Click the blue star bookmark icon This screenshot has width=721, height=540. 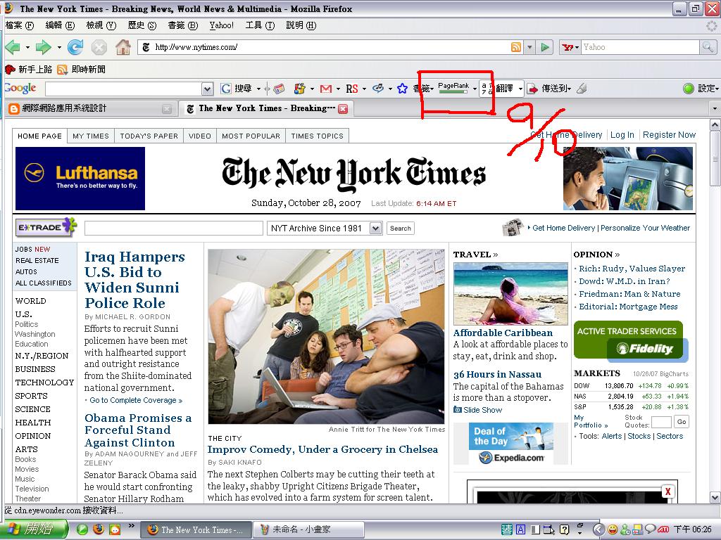(x=402, y=89)
